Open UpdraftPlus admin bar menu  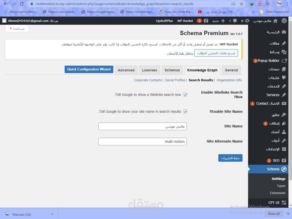[x=165, y=21]
